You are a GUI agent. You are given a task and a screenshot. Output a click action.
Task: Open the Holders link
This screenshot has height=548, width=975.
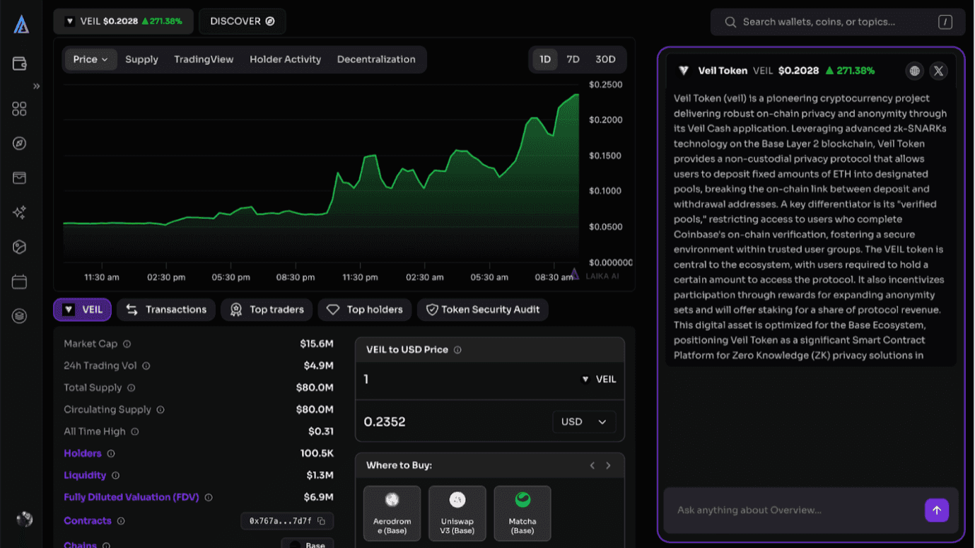[x=83, y=453]
